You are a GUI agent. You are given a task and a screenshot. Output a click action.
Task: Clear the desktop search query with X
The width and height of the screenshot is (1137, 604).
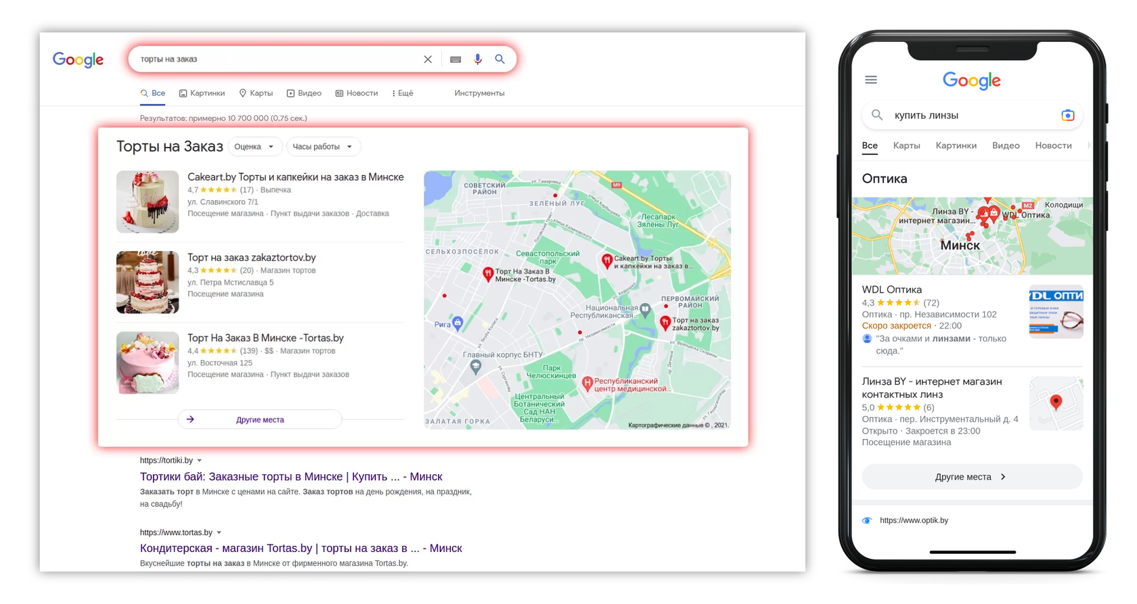click(428, 60)
